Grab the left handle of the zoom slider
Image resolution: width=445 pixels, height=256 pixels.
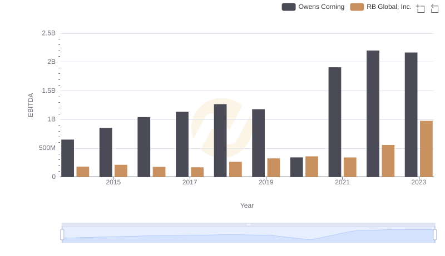[62, 234]
